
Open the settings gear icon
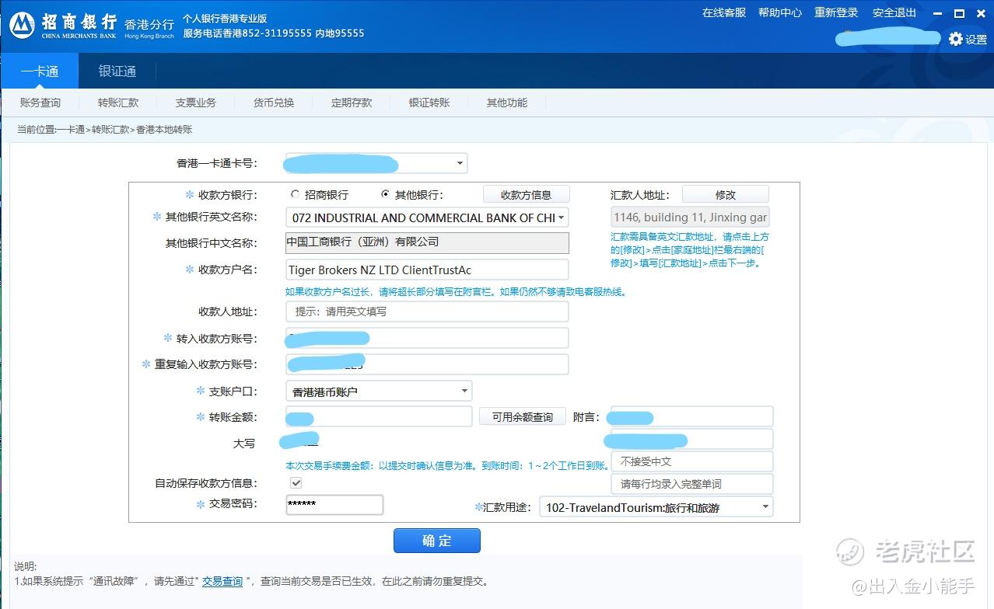(x=955, y=39)
